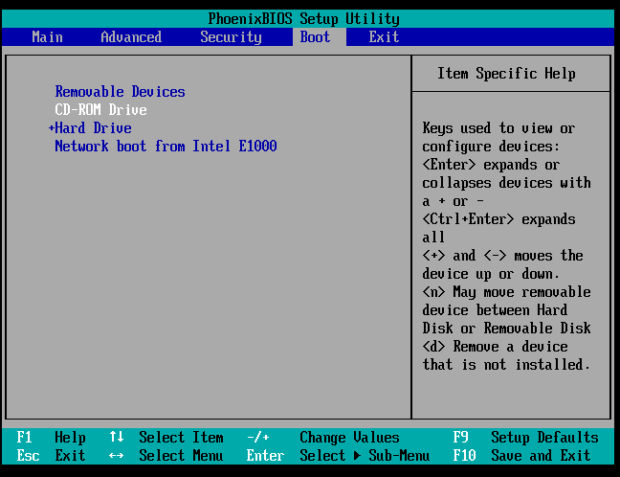Click the F10 key label
This screenshot has height=477, width=620.
464,456
